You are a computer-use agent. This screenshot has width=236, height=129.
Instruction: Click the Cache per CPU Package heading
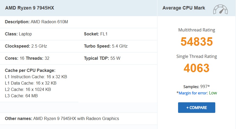[x=30, y=70]
